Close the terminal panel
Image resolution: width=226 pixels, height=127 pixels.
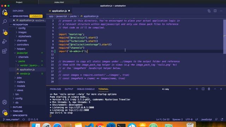pos(221,89)
